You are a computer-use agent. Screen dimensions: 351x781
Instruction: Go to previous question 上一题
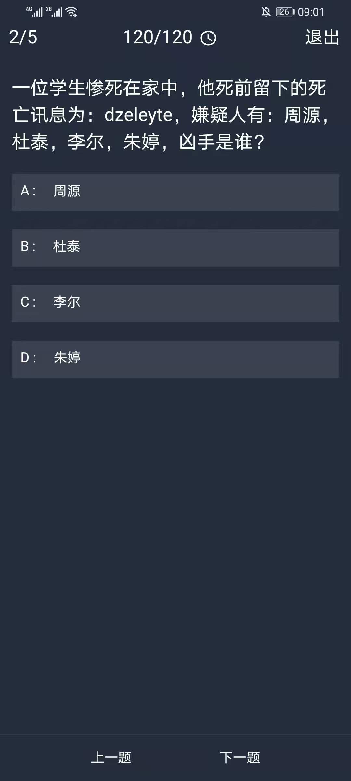pyautogui.click(x=111, y=758)
